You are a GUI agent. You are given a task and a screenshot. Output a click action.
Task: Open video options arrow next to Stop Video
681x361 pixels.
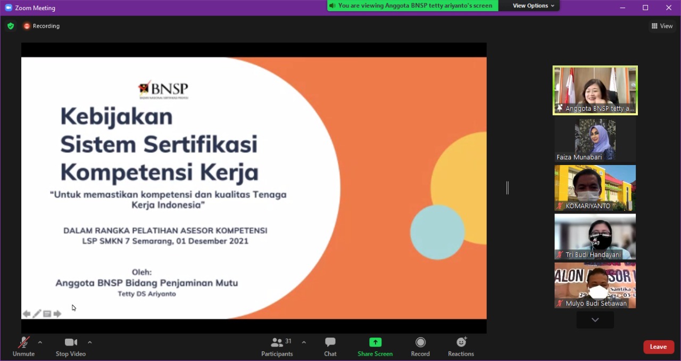[x=89, y=342]
